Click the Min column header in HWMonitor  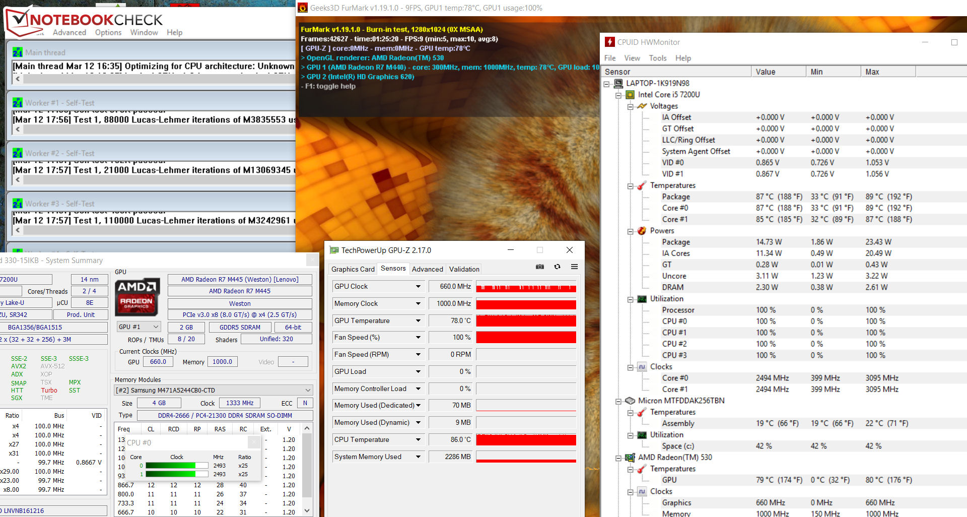(834, 72)
